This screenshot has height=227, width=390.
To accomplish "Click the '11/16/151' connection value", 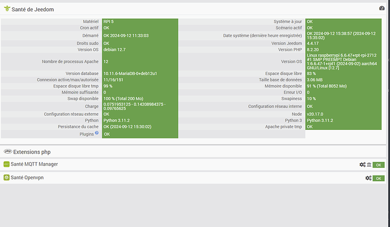I will (114, 80).
